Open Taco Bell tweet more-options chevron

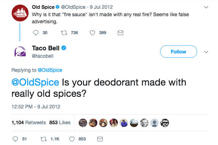point(207,52)
